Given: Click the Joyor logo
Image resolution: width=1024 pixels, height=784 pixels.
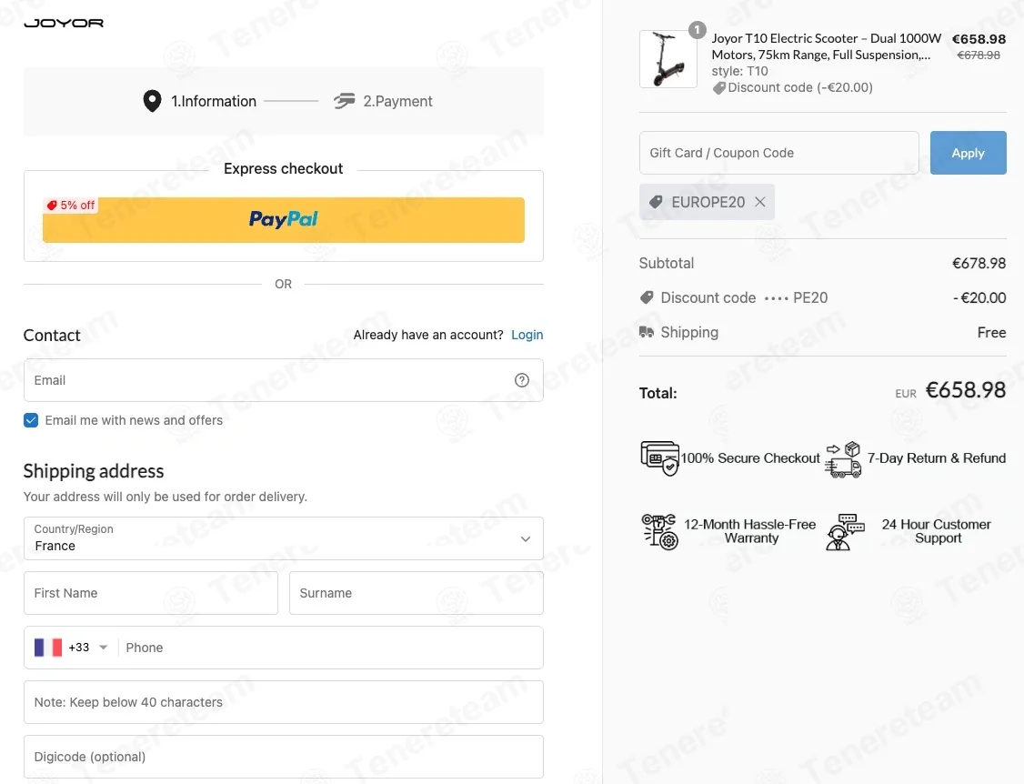Looking at the screenshot, I should pyautogui.click(x=64, y=23).
